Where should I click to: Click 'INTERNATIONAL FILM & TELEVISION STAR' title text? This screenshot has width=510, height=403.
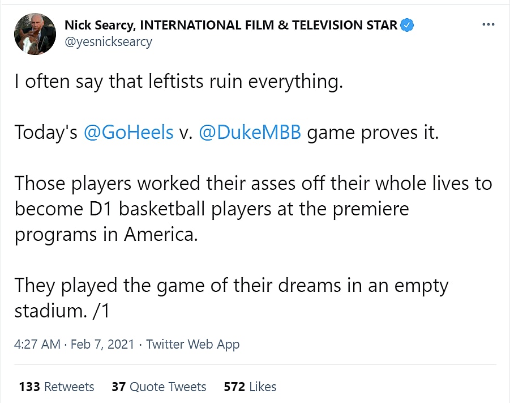point(268,25)
